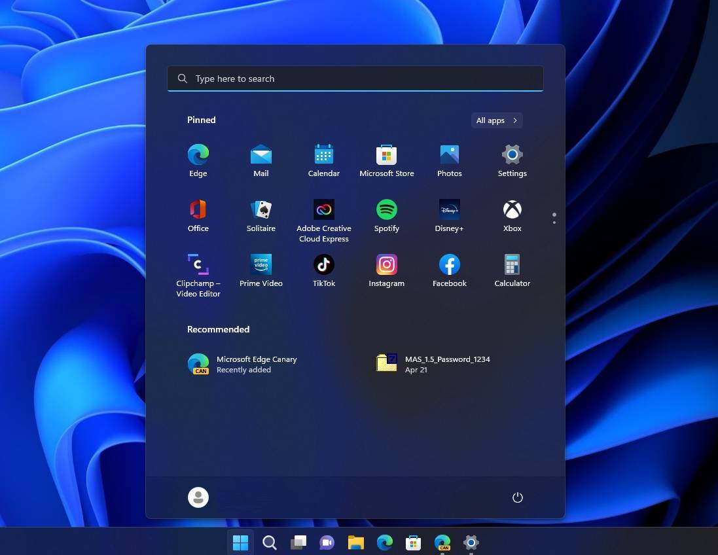
Task: Open the MAS_1.5_Password_1234 file
Action: pyautogui.click(x=448, y=364)
